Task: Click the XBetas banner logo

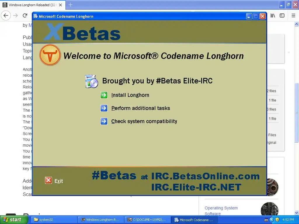Action: point(82,32)
